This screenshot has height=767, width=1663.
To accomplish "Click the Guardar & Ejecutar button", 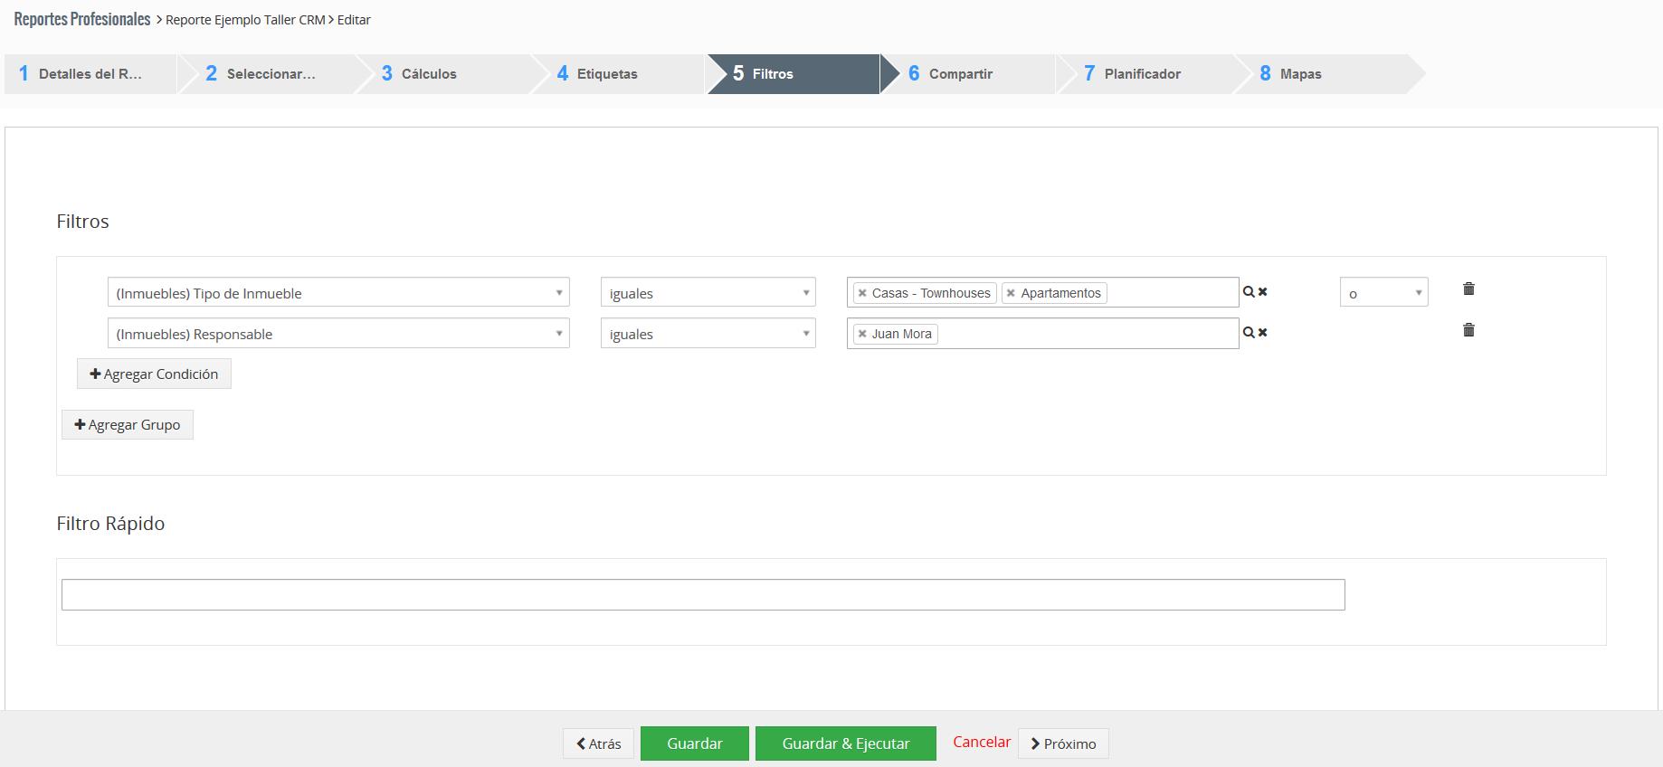I will click(x=845, y=743).
